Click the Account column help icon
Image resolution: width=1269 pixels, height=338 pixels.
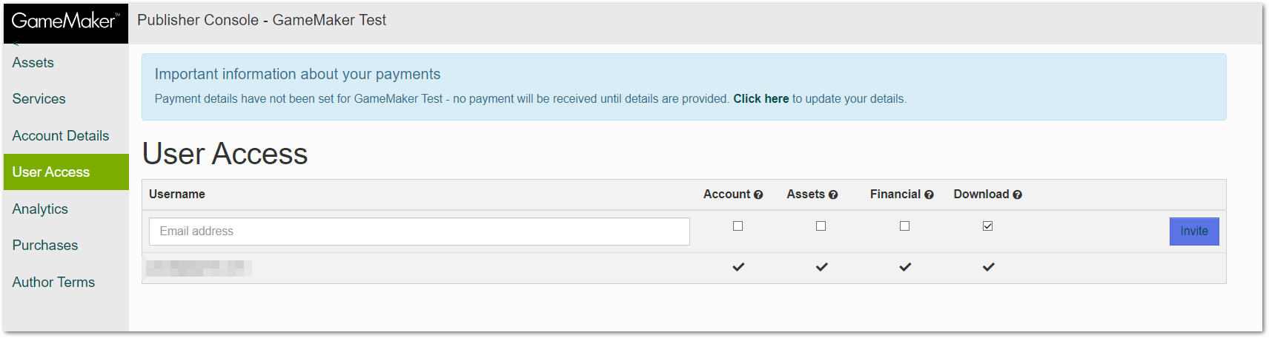(758, 195)
